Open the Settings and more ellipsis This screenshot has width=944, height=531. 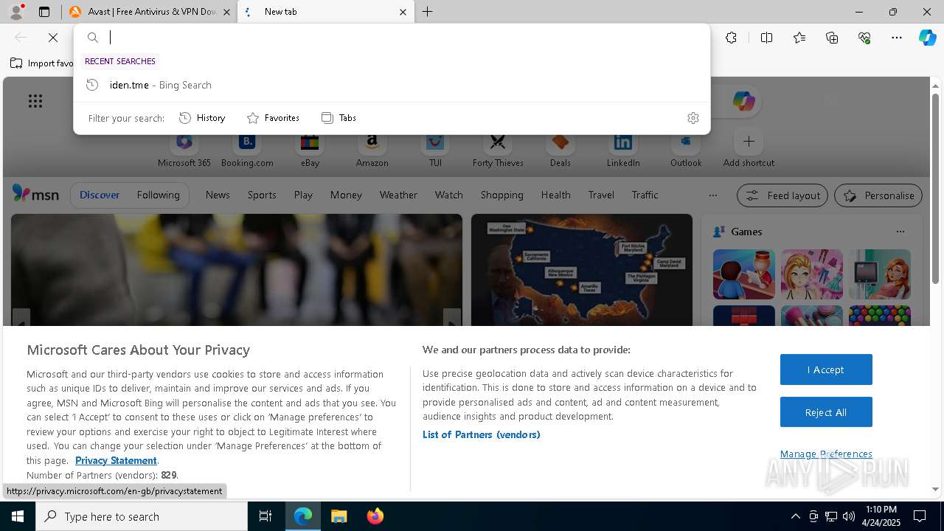click(x=897, y=38)
